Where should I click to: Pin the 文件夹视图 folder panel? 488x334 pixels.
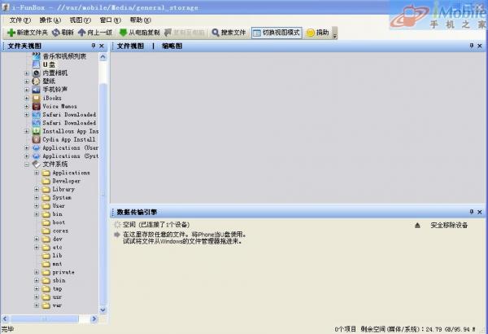pos(94,46)
